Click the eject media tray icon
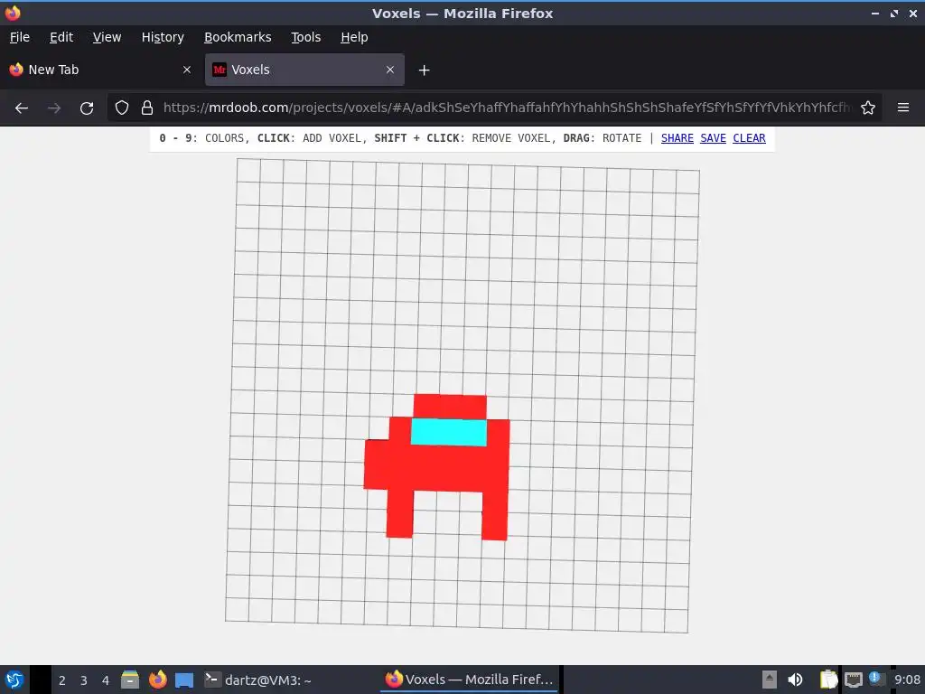925x694 pixels. pyautogui.click(x=770, y=680)
